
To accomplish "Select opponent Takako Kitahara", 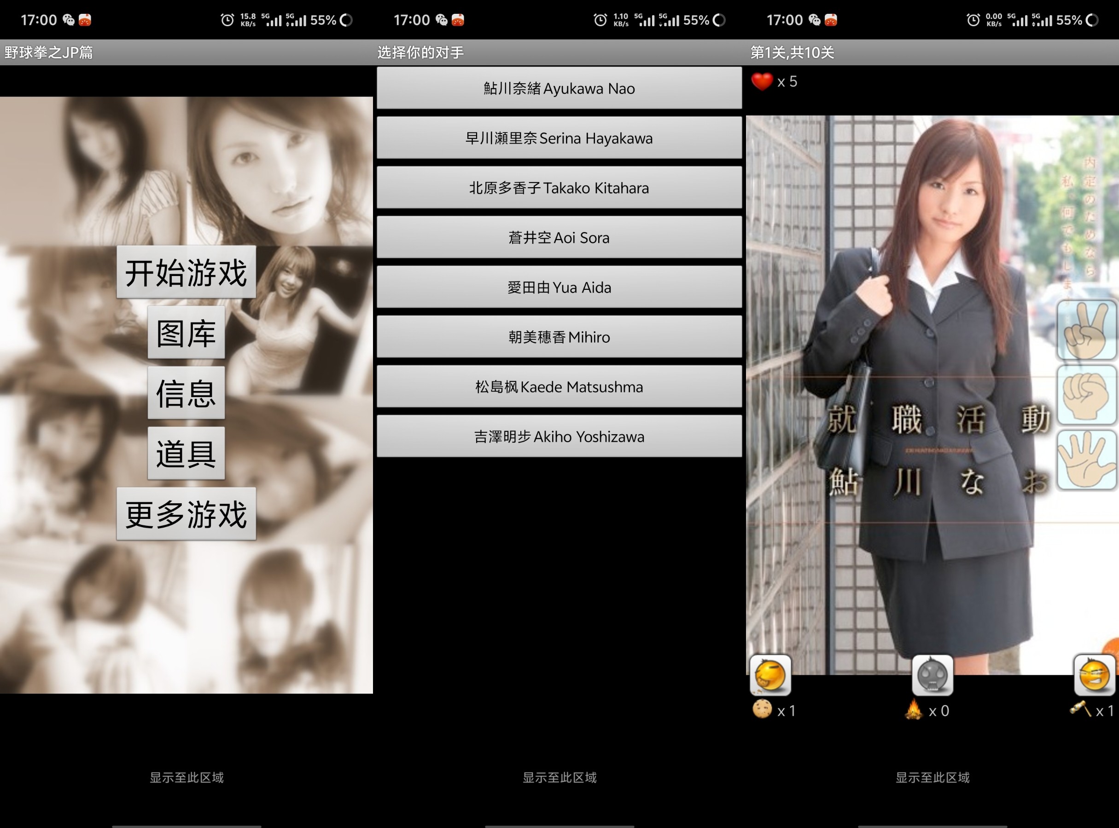I will point(559,188).
